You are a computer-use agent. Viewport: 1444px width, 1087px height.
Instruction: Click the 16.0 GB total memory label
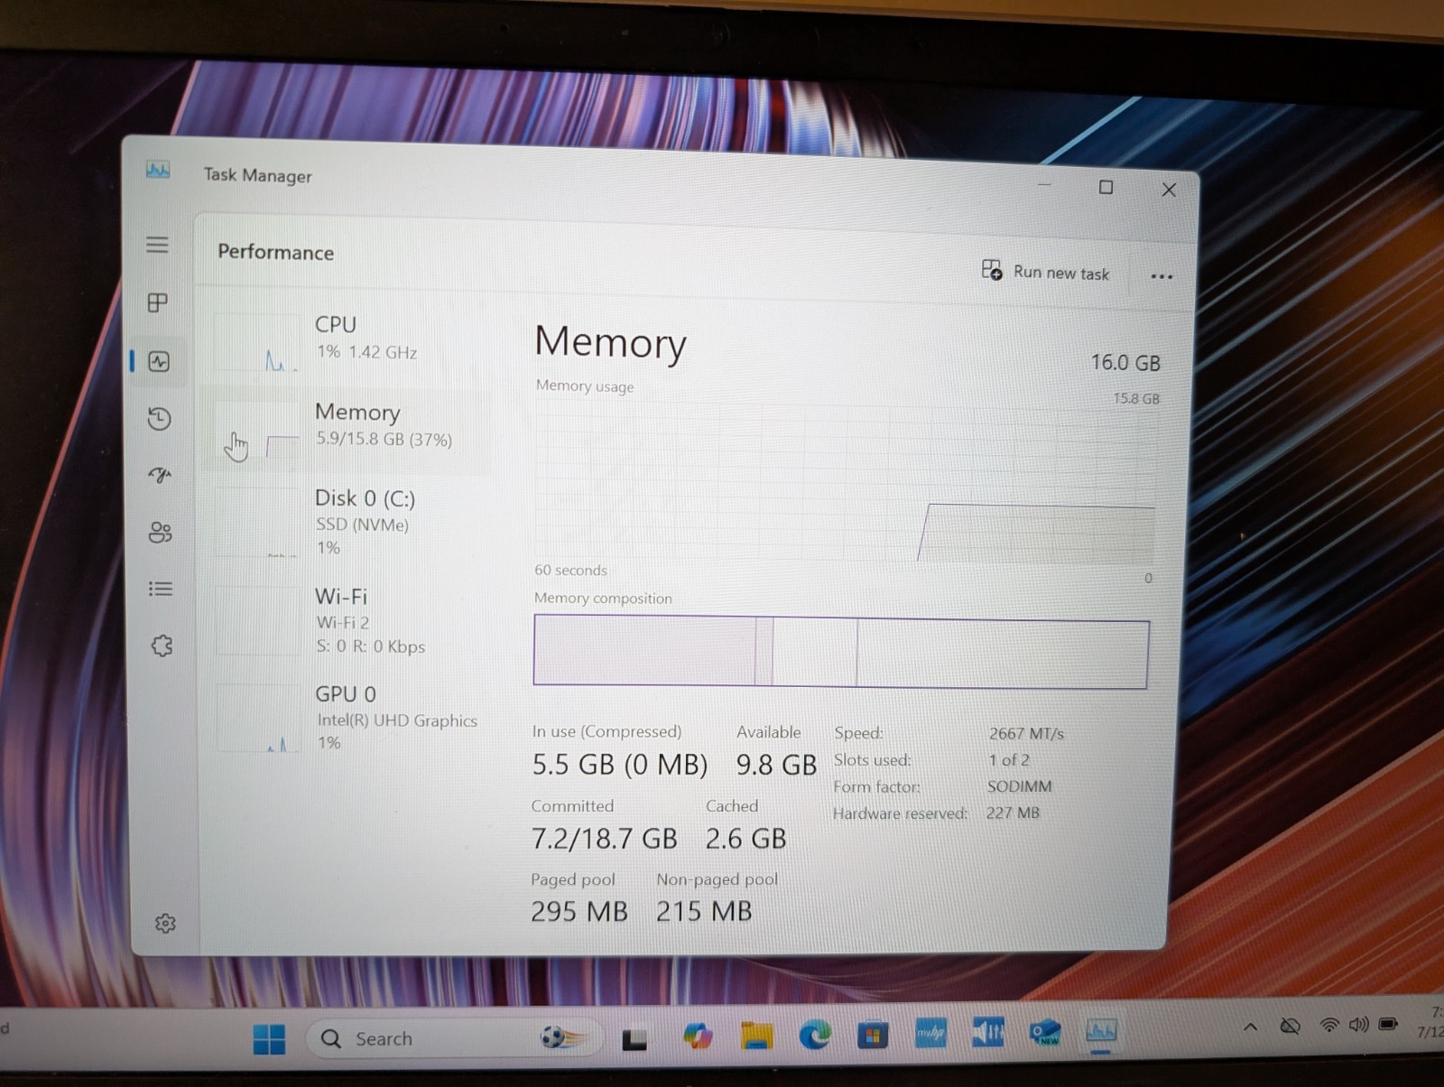click(x=1125, y=362)
